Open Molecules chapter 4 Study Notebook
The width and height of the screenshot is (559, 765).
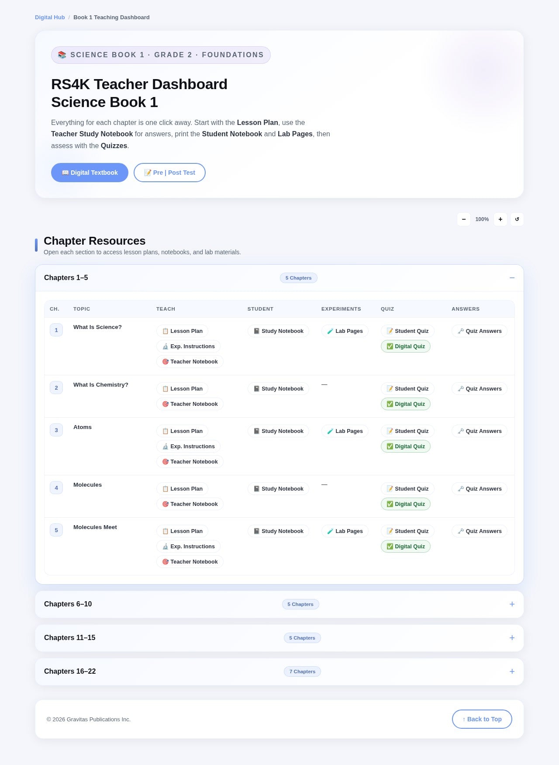(x=278, y=489)
